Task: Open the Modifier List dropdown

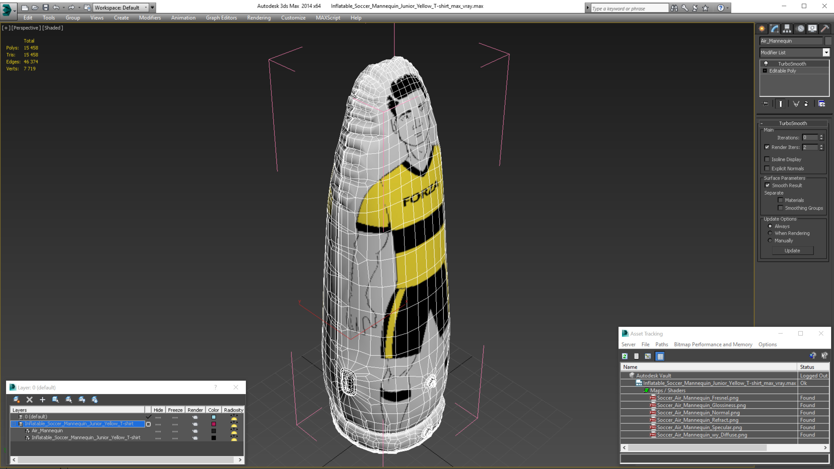Action: (x=826, y=52)
